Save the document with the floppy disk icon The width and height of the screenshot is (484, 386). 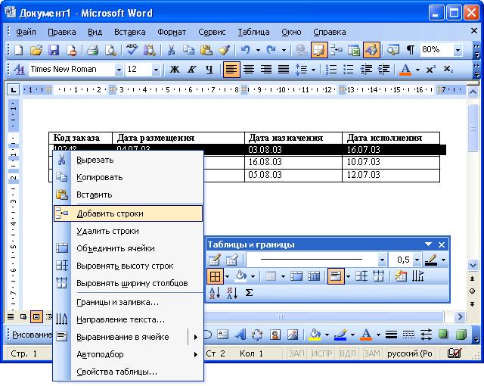pyautogui.click(x=54, y=50)
